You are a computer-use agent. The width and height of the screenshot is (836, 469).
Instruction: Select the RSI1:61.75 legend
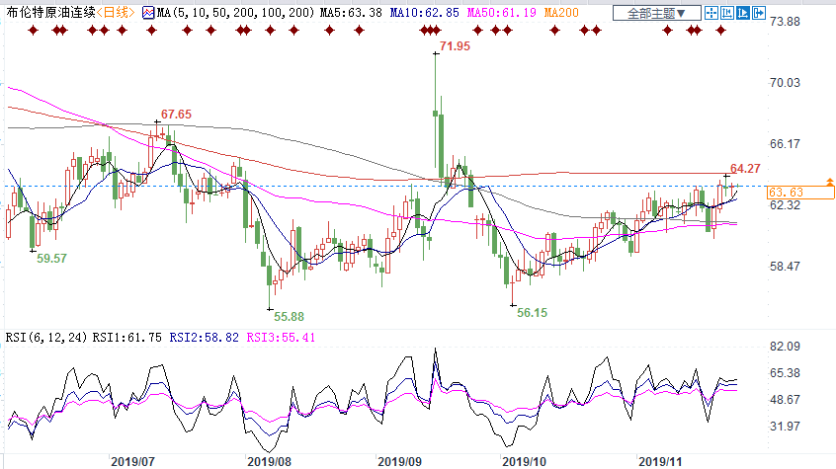(126, 338)
